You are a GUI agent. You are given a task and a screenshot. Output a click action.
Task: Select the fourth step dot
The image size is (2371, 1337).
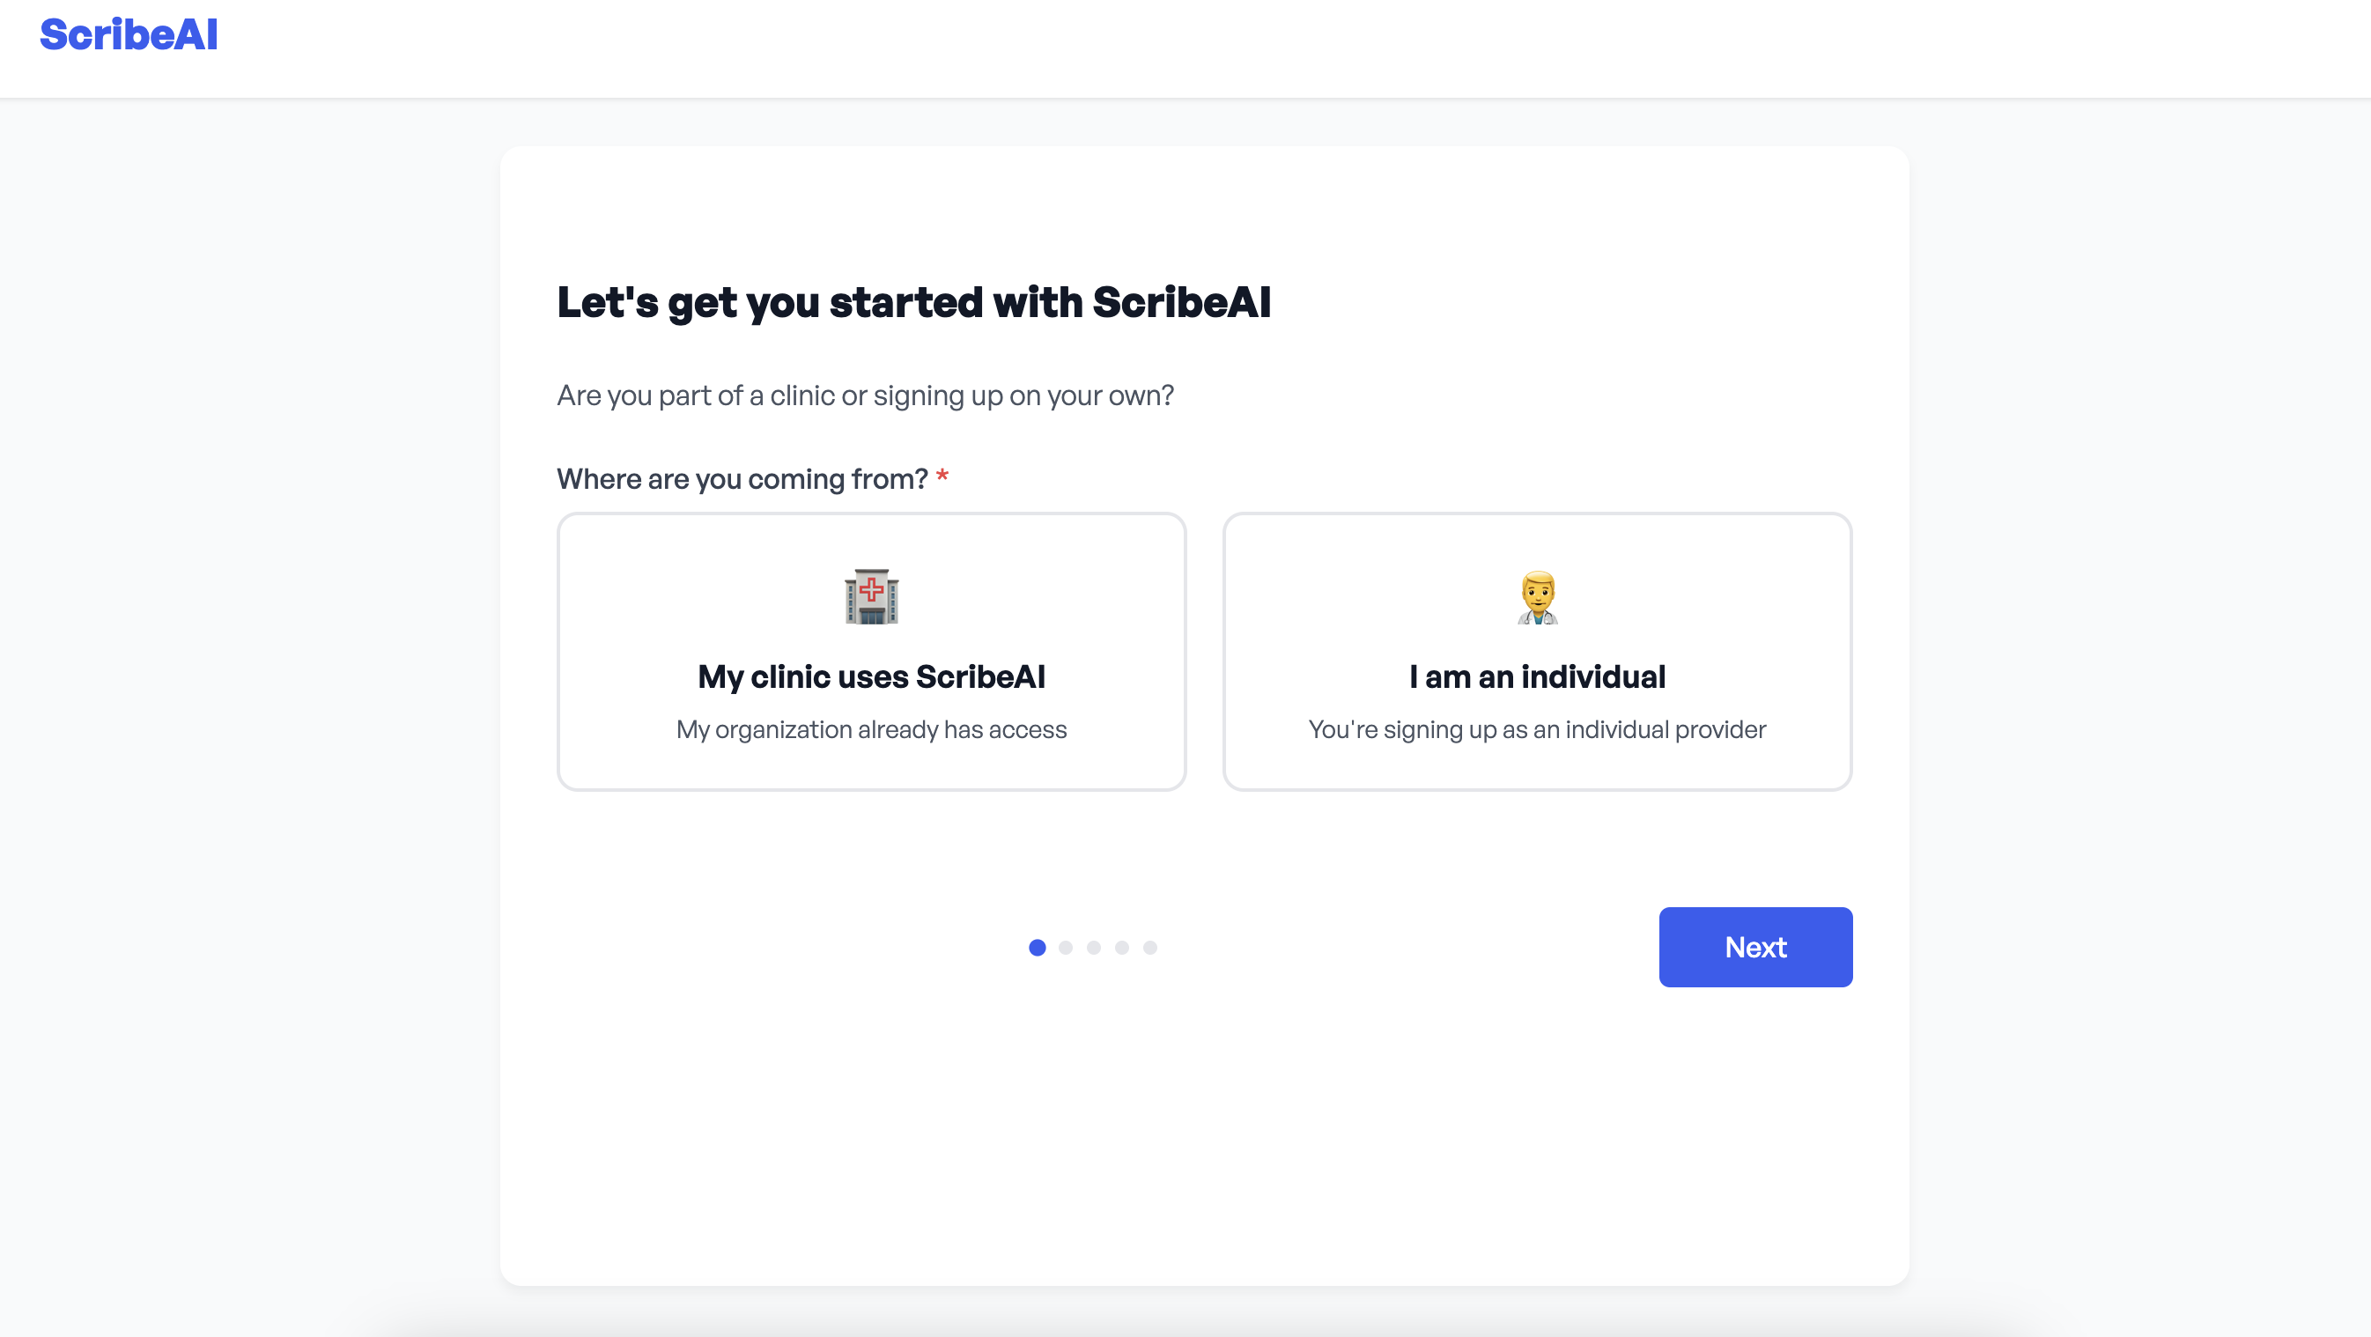point(1122,948)
